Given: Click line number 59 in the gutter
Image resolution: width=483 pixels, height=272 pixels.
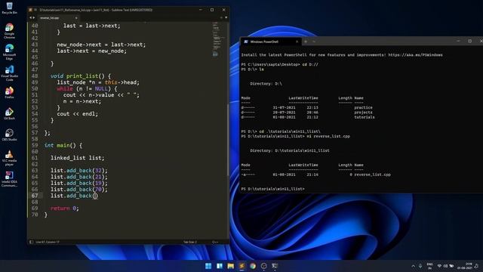Looking at the screenshot, I should (x=35, y=145).
